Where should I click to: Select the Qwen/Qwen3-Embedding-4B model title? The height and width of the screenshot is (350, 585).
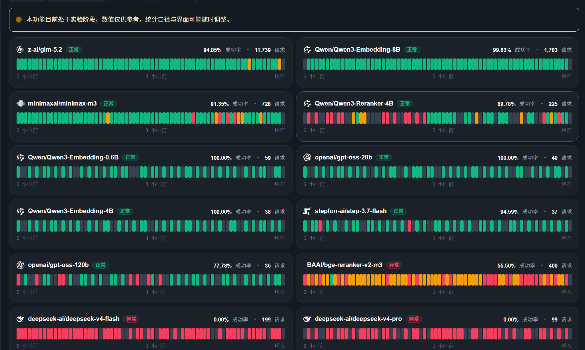coord(71,211)
